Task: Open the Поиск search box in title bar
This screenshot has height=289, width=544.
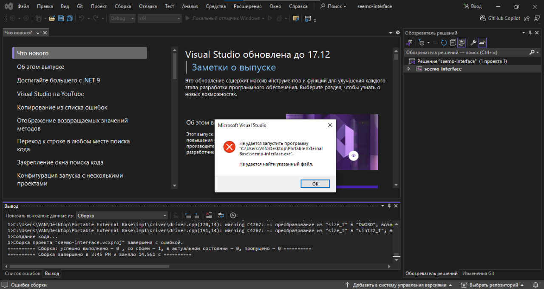Action: click(x=333, y=6)
